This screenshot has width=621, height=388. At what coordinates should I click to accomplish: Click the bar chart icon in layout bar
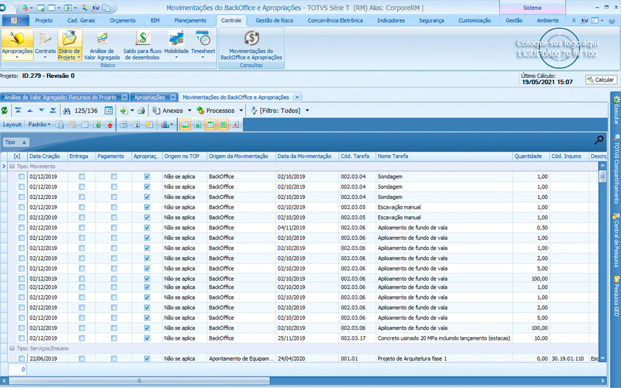click(165, 125)
